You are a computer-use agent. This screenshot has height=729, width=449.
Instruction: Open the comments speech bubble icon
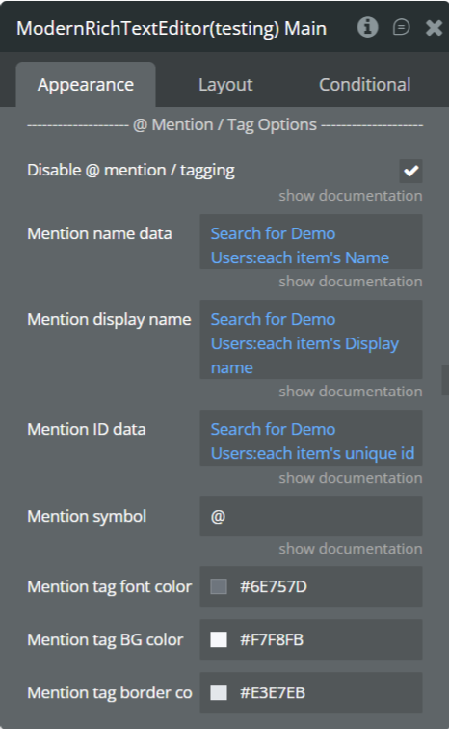pos(401,27)
